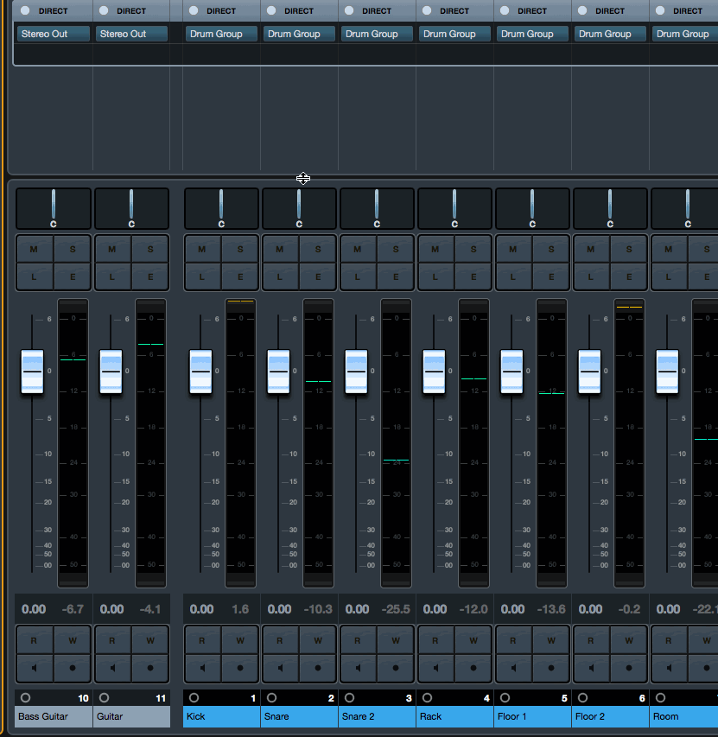This screenshot has height=737, width=718.
Task: Open Bass Guitar's Stereo Out routing selector
Action: [53, 34]
